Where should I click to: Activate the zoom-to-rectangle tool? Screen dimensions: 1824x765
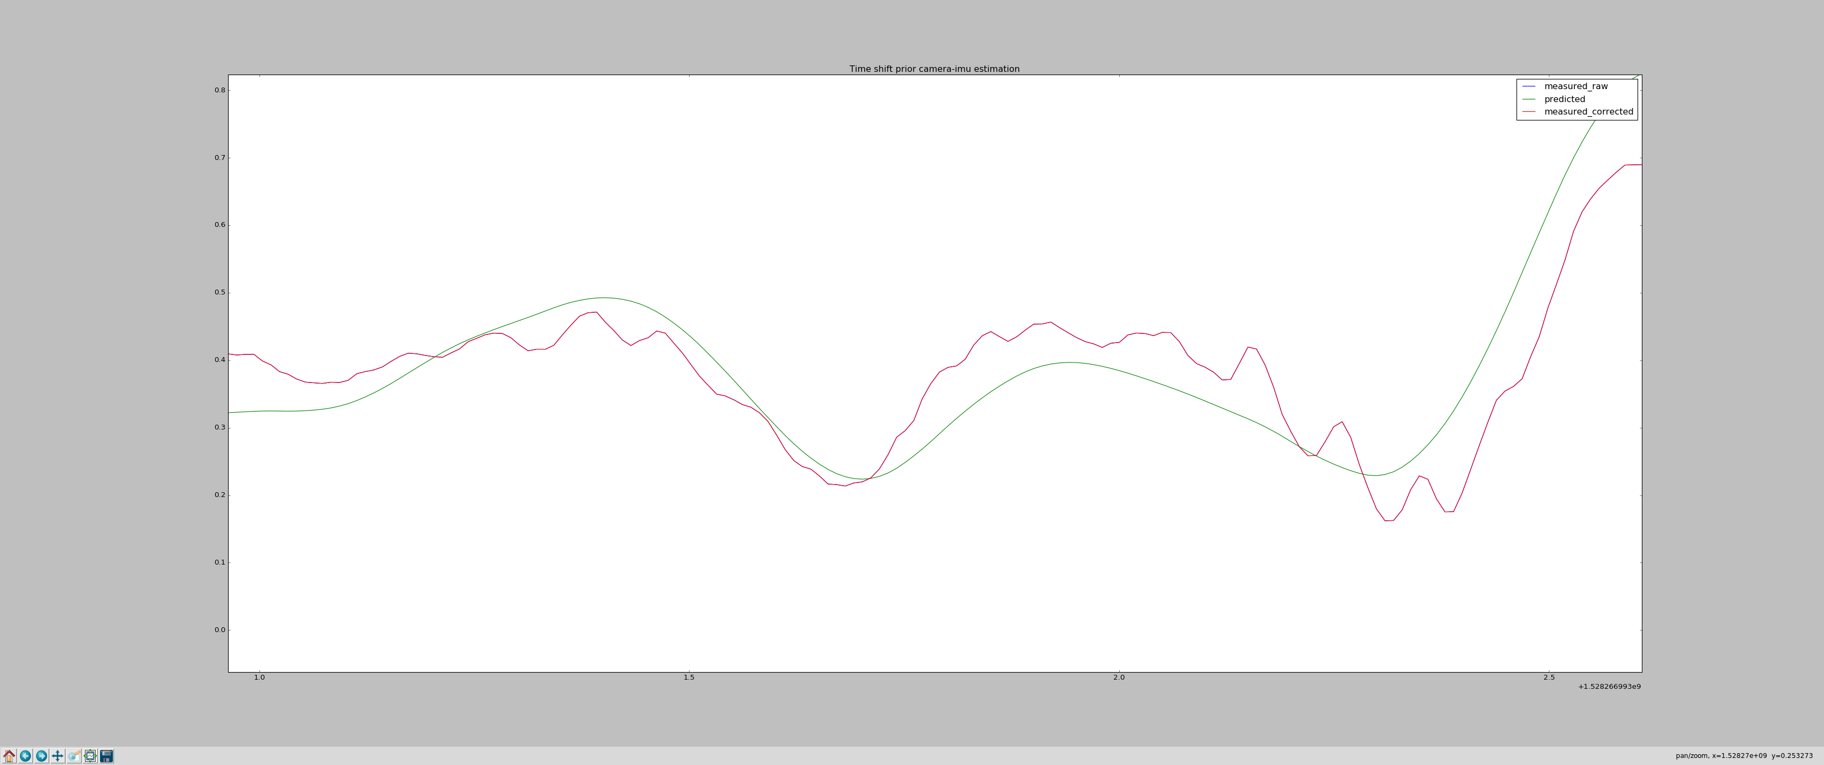click(74, 756)
